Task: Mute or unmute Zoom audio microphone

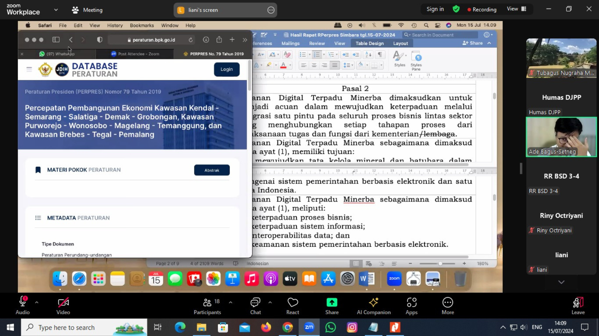Action: [23, 305]
